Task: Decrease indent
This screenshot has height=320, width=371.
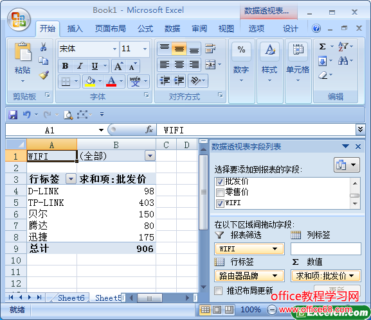Action: click(165, 80)
